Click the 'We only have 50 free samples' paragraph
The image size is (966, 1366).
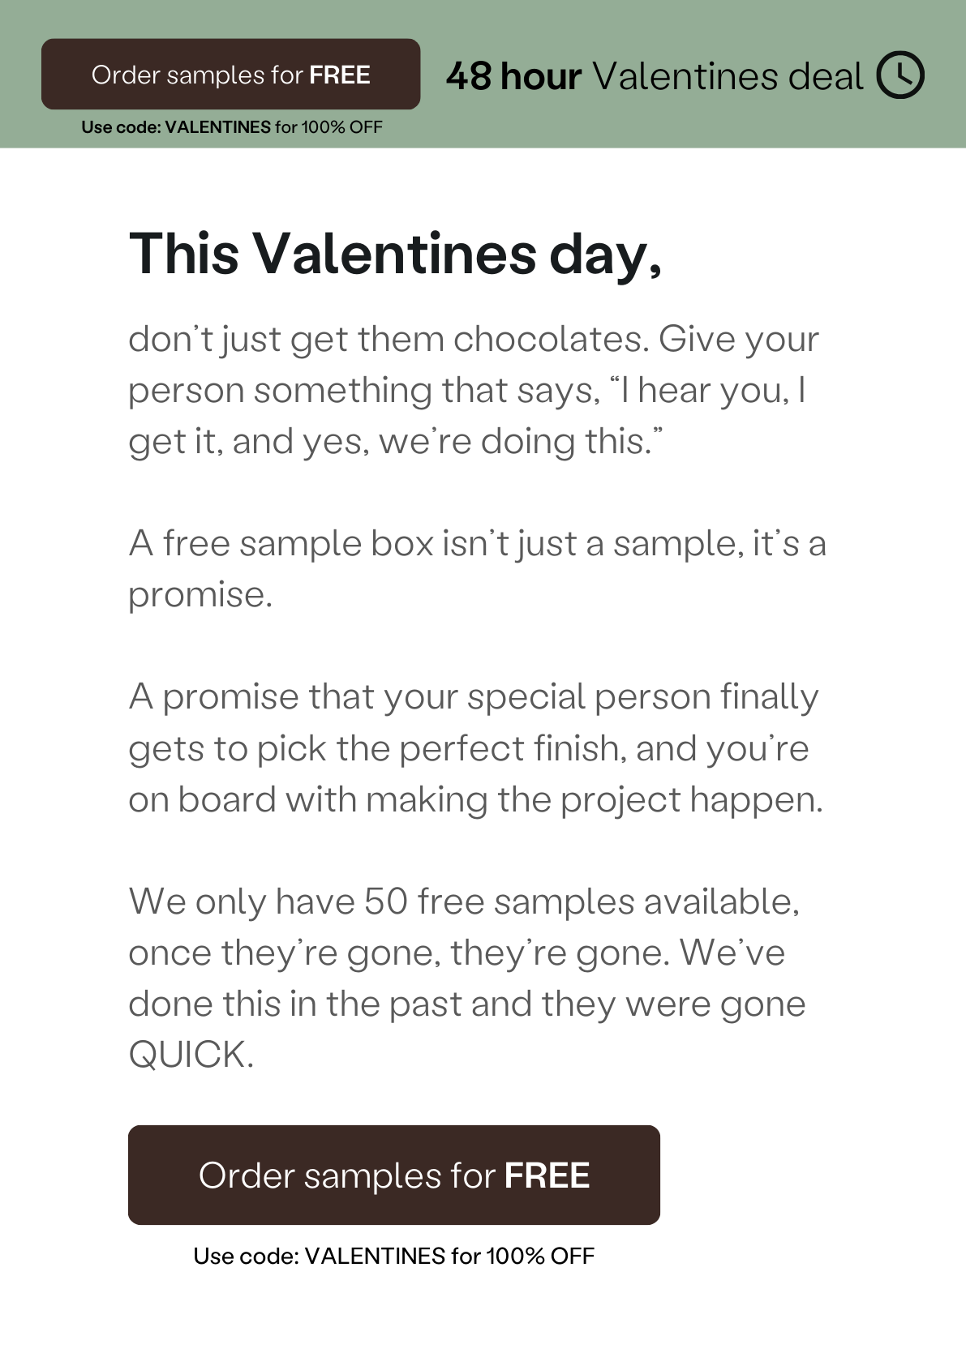pyautogui.click(x=467, y=978)
